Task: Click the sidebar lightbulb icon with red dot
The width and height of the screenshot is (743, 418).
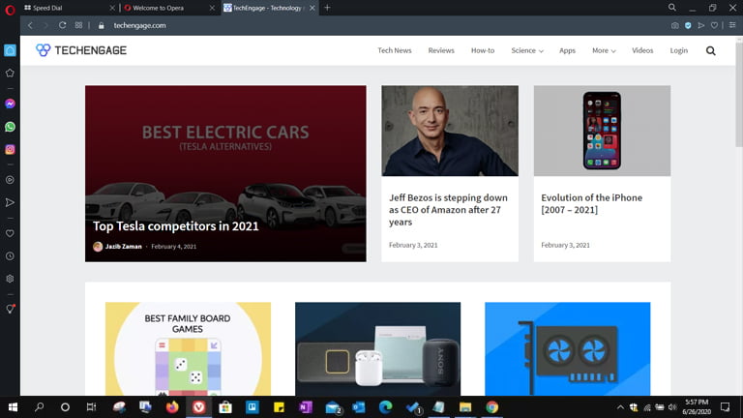Action: coord(10,309)
